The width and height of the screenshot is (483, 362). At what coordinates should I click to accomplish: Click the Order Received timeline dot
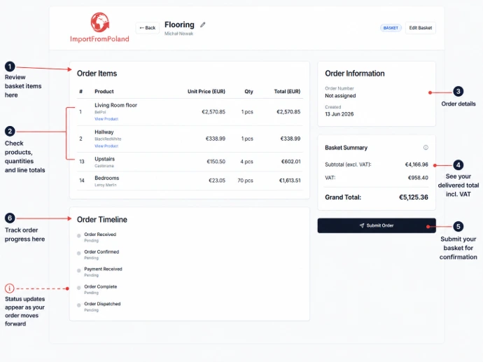coord(79,236)
